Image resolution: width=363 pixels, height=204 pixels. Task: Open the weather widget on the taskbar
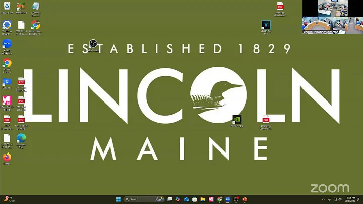(9, 199)
